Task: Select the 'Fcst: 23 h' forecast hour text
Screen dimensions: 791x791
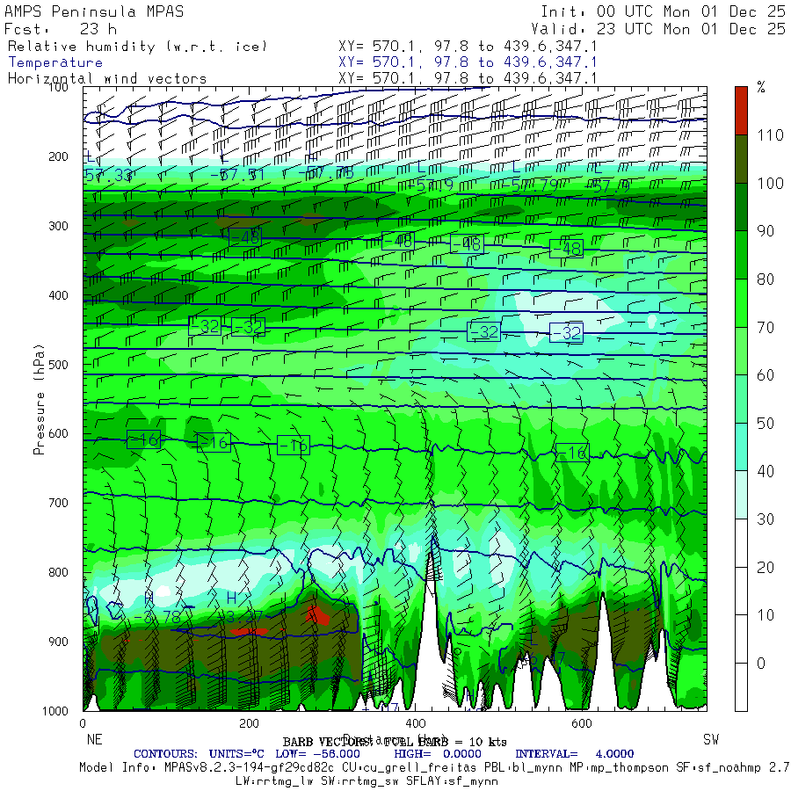Action: point(61,29)
